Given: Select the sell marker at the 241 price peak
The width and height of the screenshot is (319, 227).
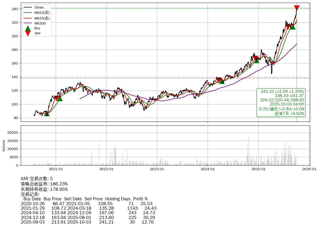Looking at the screenshot, I should [296, 8].
